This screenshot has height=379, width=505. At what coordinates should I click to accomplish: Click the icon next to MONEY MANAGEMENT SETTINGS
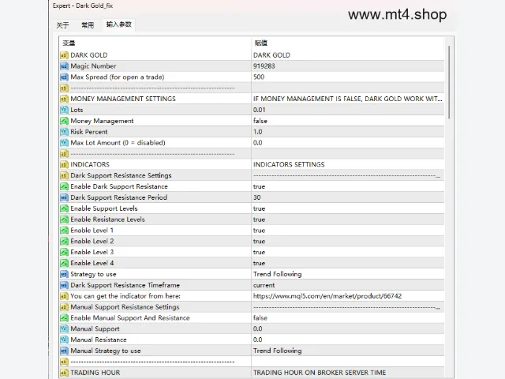pos(64,99)
